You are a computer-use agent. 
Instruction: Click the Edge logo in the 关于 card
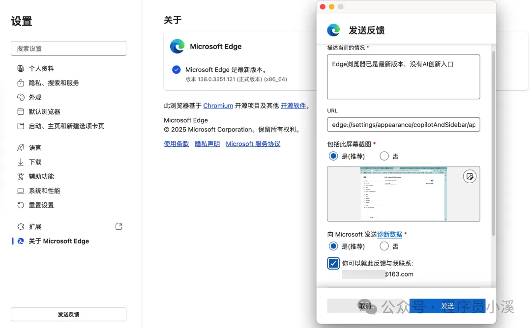coord(177,46)
